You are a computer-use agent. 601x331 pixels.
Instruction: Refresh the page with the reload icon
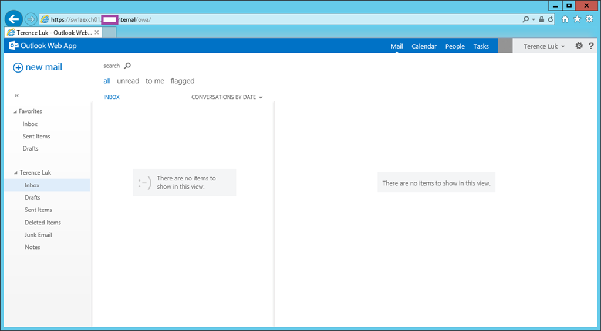tap(551, 19)
